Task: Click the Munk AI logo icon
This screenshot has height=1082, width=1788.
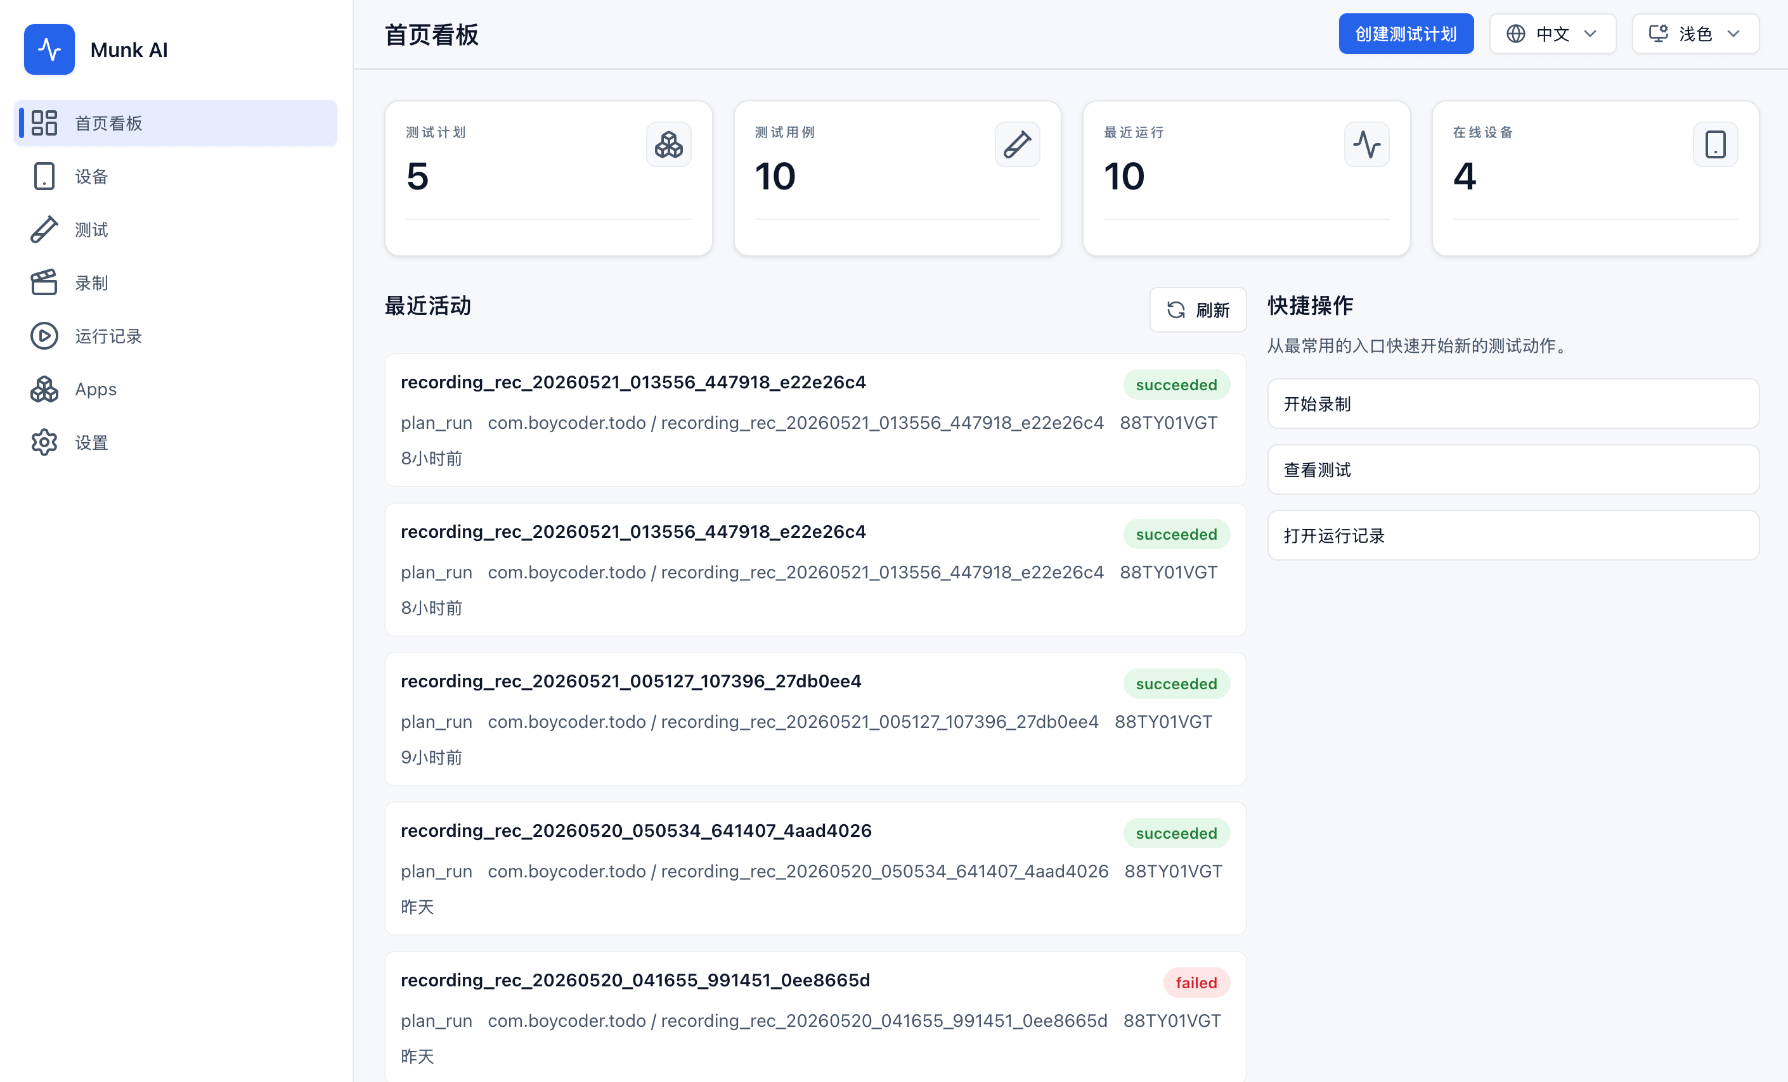Action: (49, 49)
